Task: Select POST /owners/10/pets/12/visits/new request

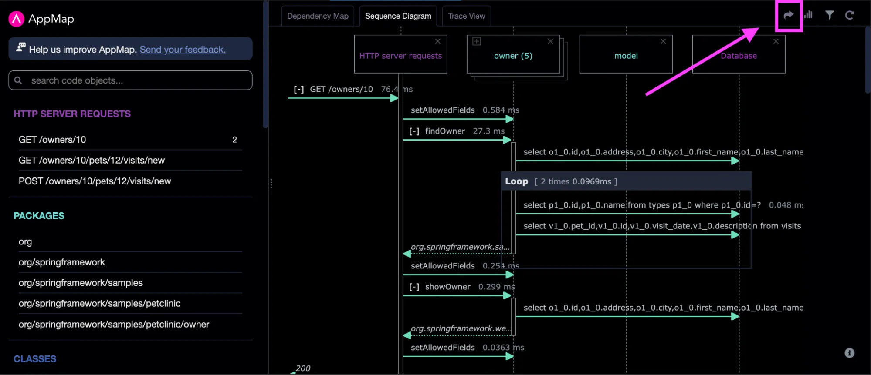Action: [x=130, y=181]
